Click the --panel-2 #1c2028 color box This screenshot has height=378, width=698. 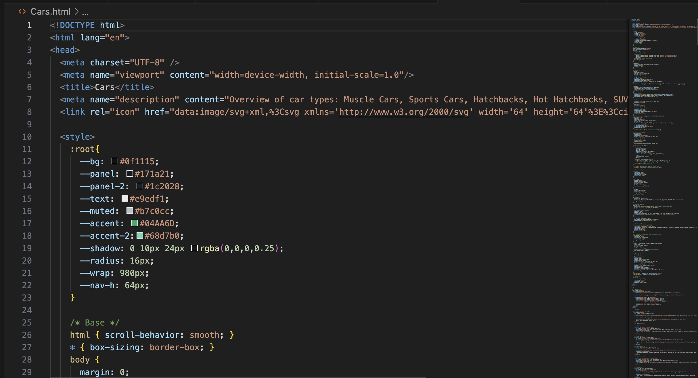(140, 186)
